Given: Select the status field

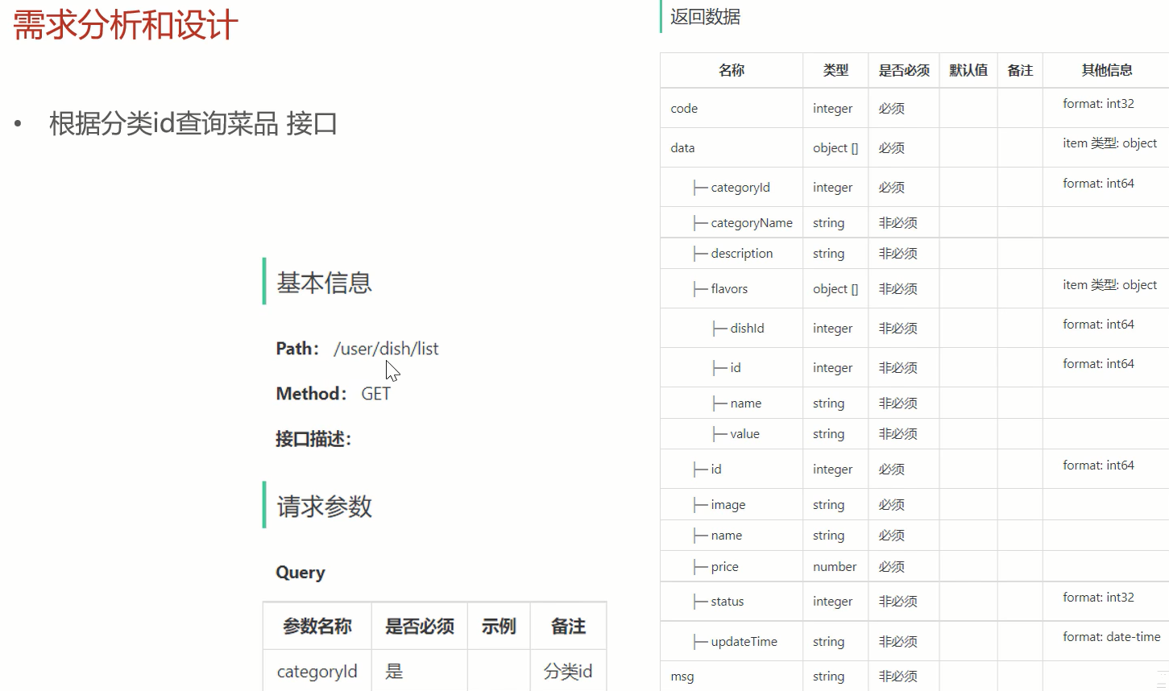Looking at the screenshot, I should (x=728, y=602).
